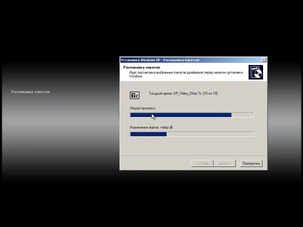Click the disabled Далее button

225,163
